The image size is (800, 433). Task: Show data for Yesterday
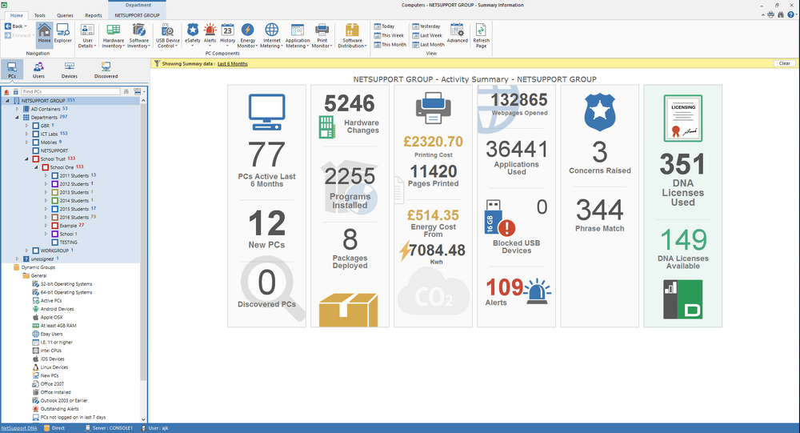pyautogui.click(x=426, y=26)
